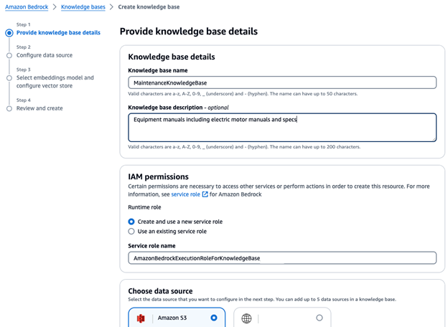Go to the Knowledge bases breadcrumb
Screen dimensions: 448x327
click(83, 6)
